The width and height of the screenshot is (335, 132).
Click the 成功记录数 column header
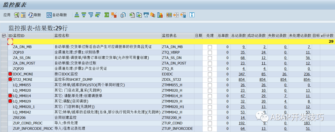pyautogui.click(x=257, y=35)
